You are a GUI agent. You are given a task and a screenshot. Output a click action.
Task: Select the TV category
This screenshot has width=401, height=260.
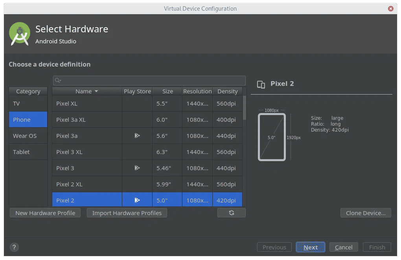pyautogui.click(x=28, y=104)
